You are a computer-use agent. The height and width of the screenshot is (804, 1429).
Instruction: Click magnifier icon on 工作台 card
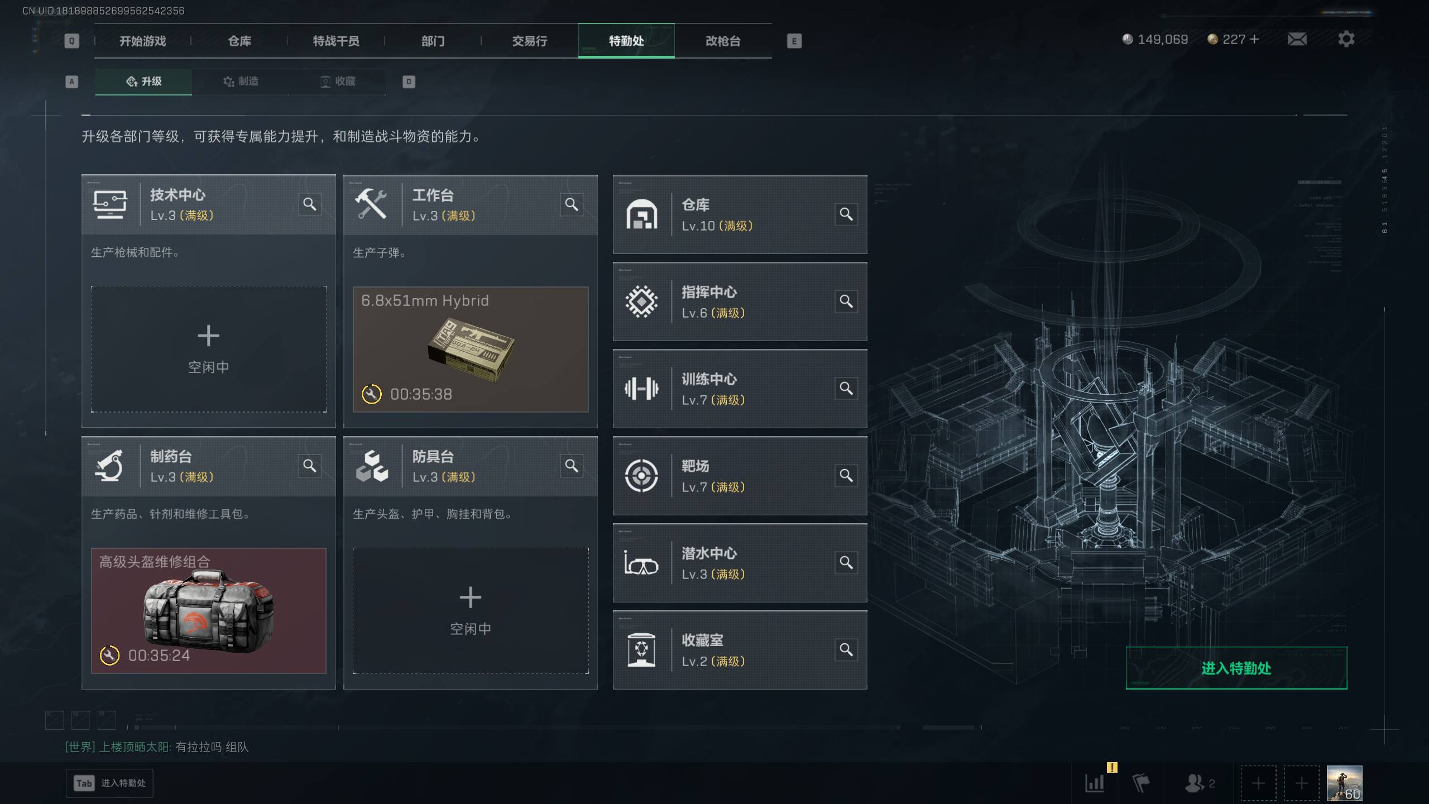point(572,204)
